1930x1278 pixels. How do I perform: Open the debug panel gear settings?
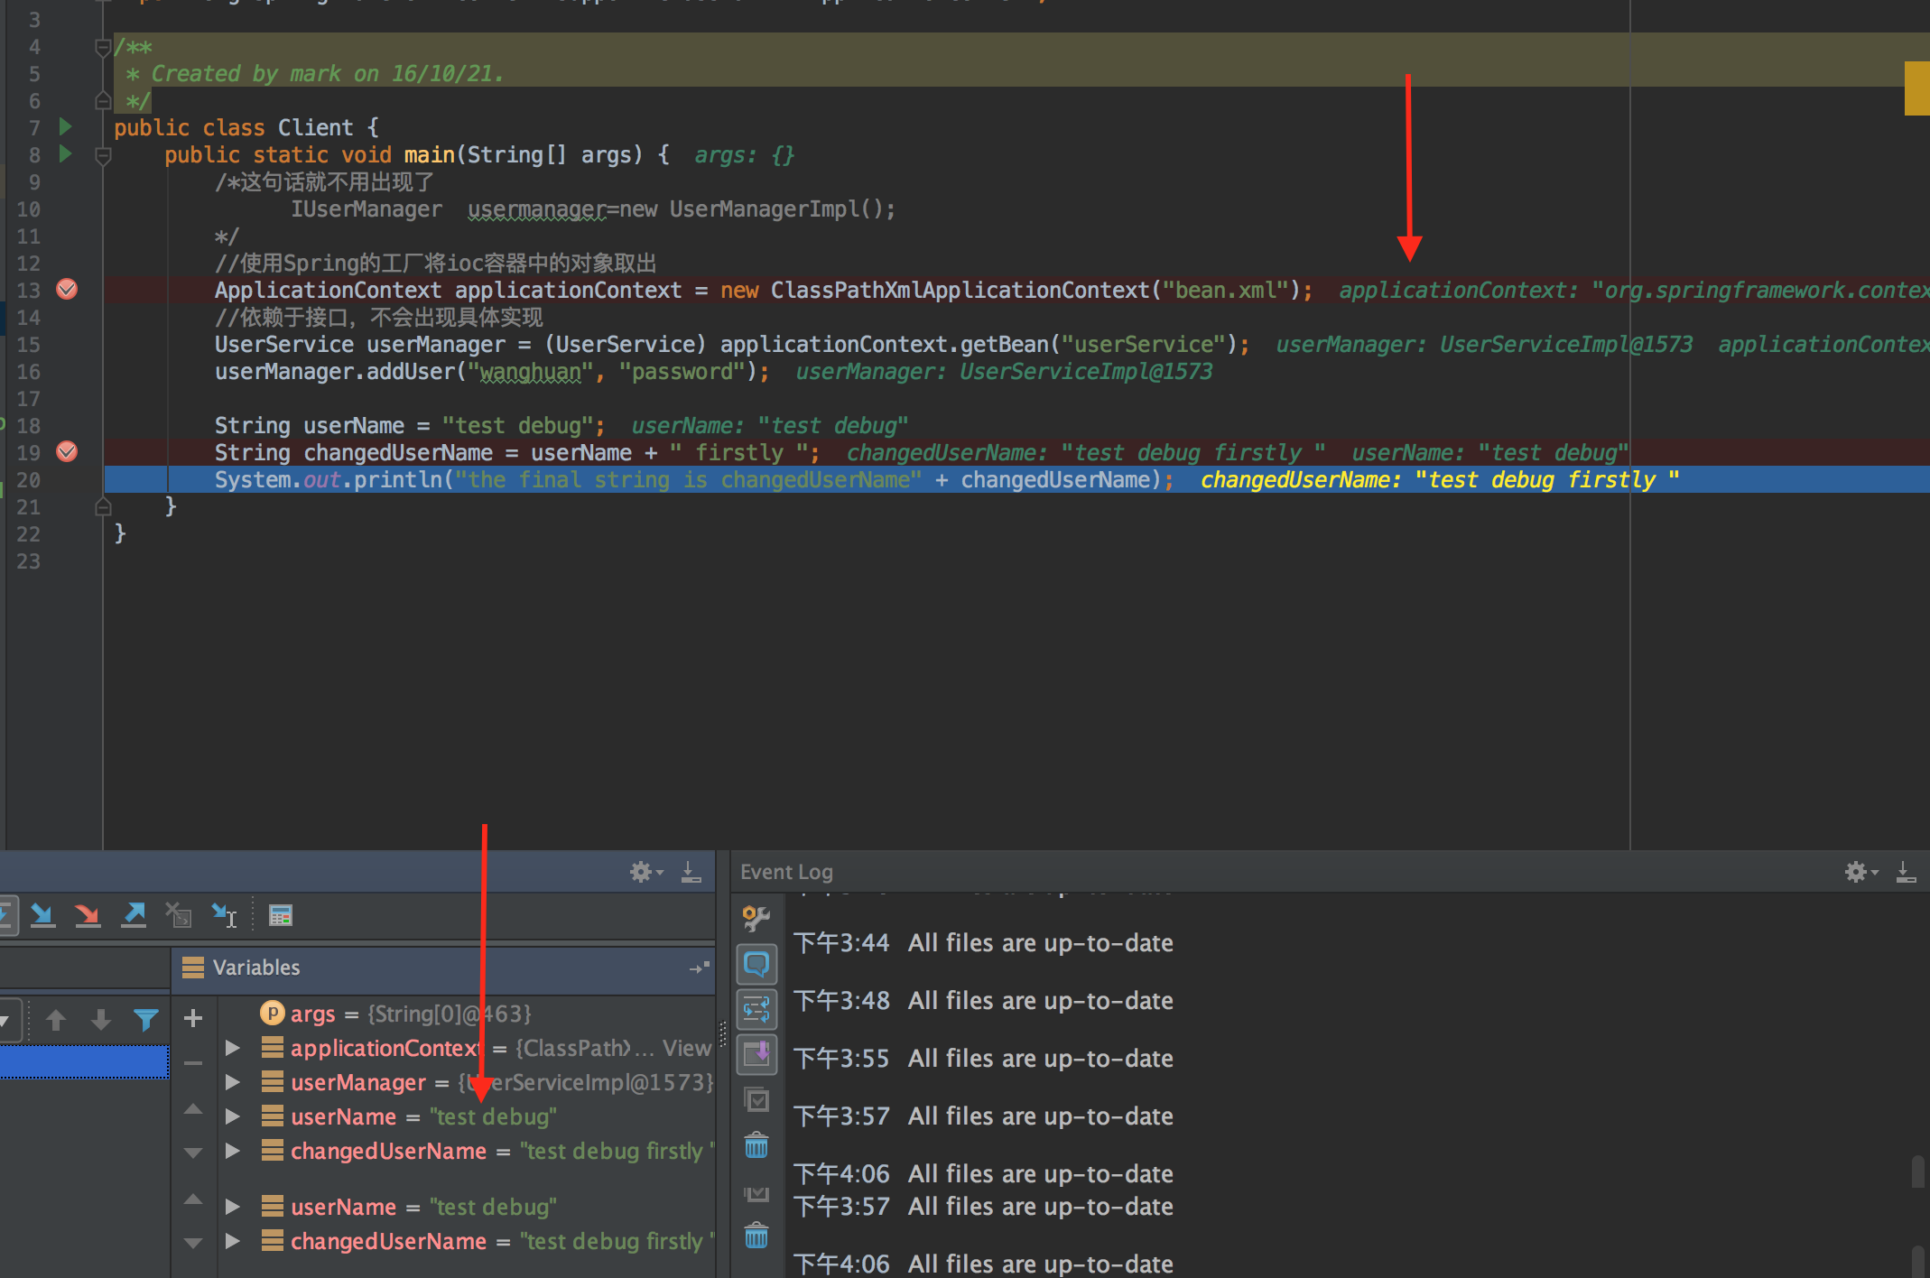(645, 872)
